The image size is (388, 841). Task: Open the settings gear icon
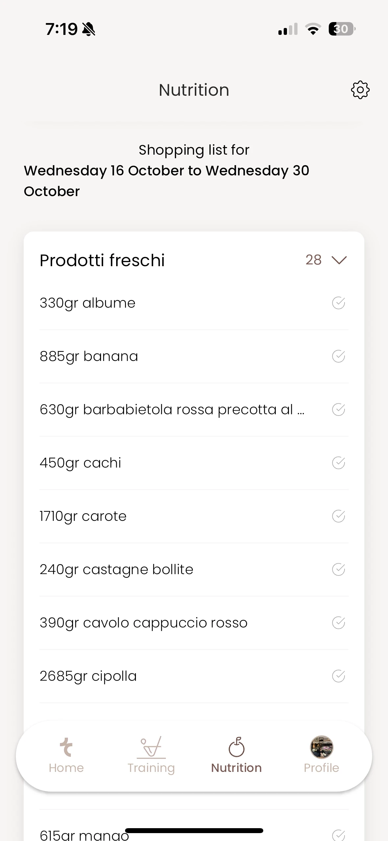(360, 90)
